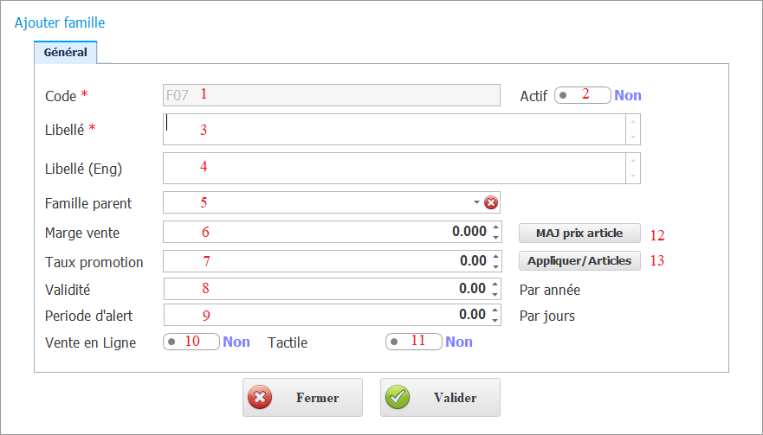Image resolution: width=763 pixels, height=435 pixels.
Task: Click into the Libellé (Eng) field
Action: [394, 168]
